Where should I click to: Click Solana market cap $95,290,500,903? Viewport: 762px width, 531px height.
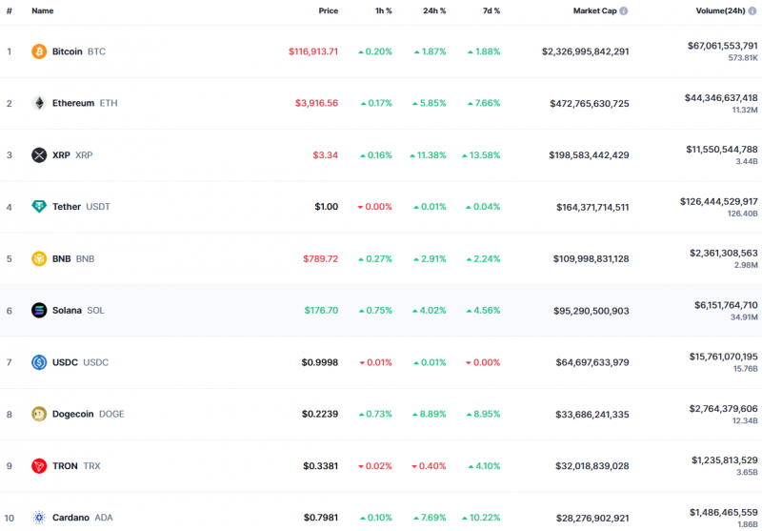pos(592,311)
